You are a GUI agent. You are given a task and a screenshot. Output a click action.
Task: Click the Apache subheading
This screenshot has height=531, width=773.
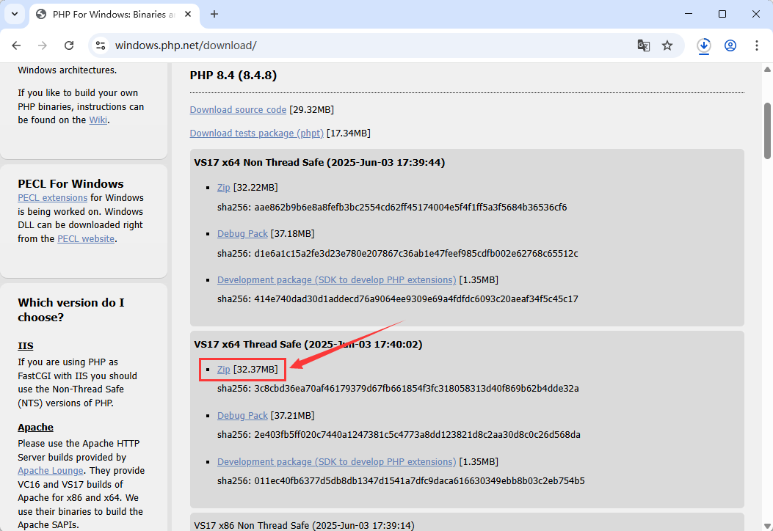[35, 428]
